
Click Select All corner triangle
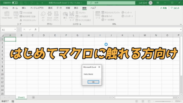pyautogui.click(x=3, y=35)
